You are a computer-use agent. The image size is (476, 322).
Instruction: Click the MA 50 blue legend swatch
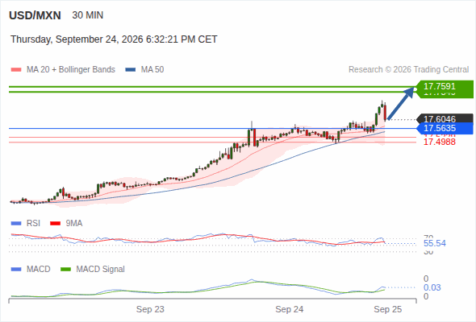131,70
